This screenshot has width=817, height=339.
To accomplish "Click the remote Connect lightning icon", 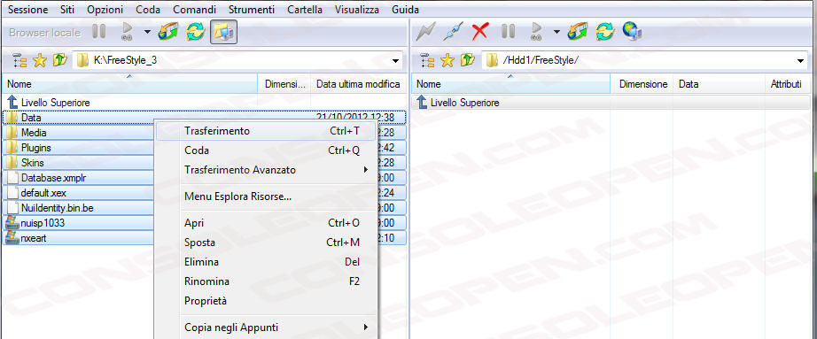I will tap(425, 32).
